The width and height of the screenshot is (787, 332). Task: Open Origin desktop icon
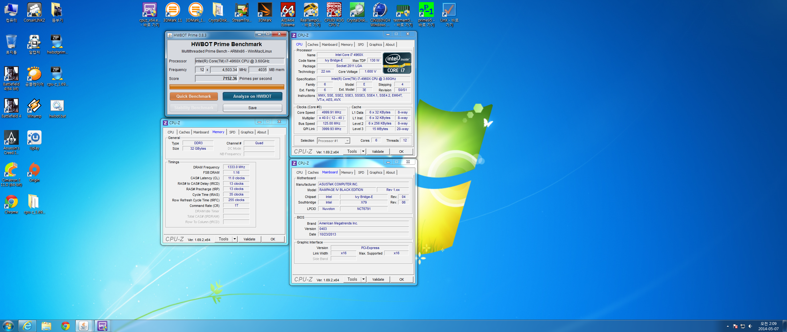pos(34,172)
